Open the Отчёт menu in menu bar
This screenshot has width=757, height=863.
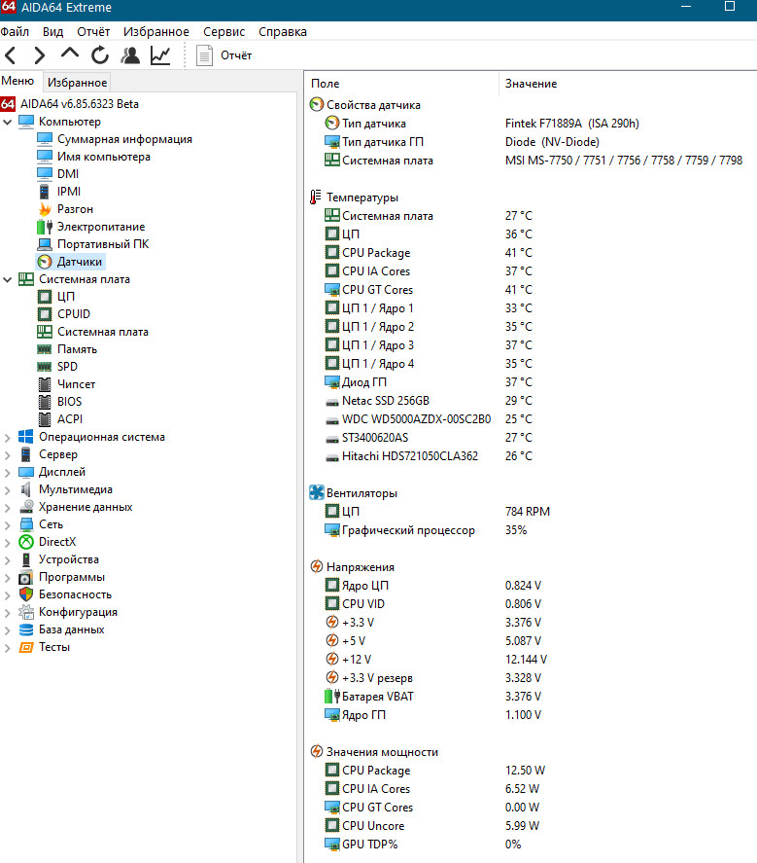pos(93,32)
